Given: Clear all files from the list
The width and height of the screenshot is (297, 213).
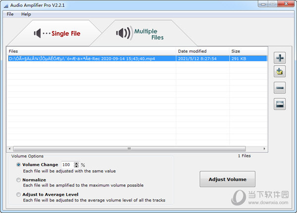Looking at the screenshot, I should 280,104.
